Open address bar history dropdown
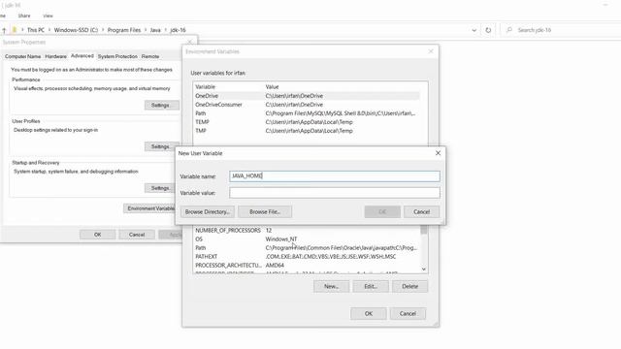This screenshot has height=349, width=621. [x=474, y=30]
